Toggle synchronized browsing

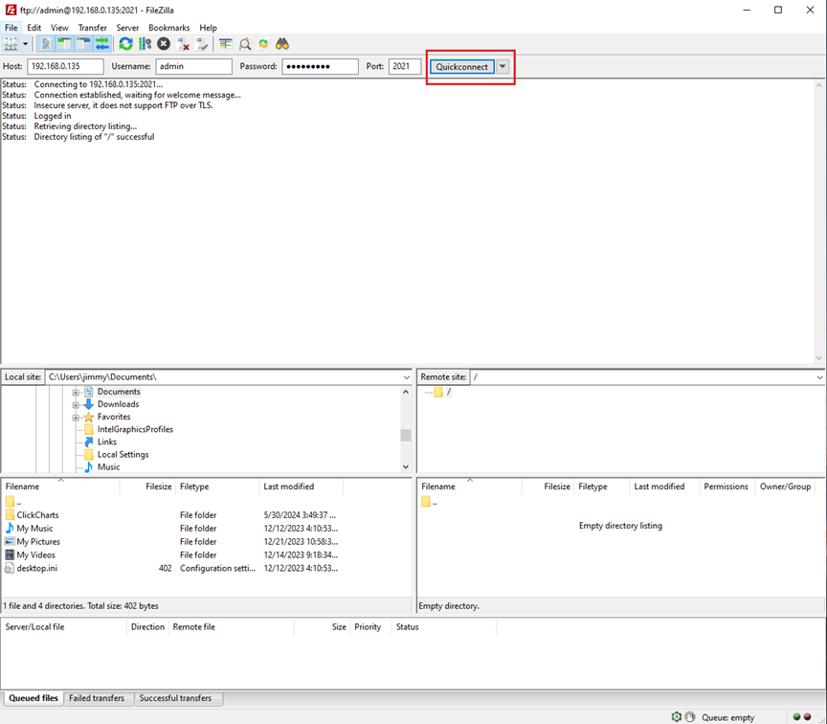point(263,44)
